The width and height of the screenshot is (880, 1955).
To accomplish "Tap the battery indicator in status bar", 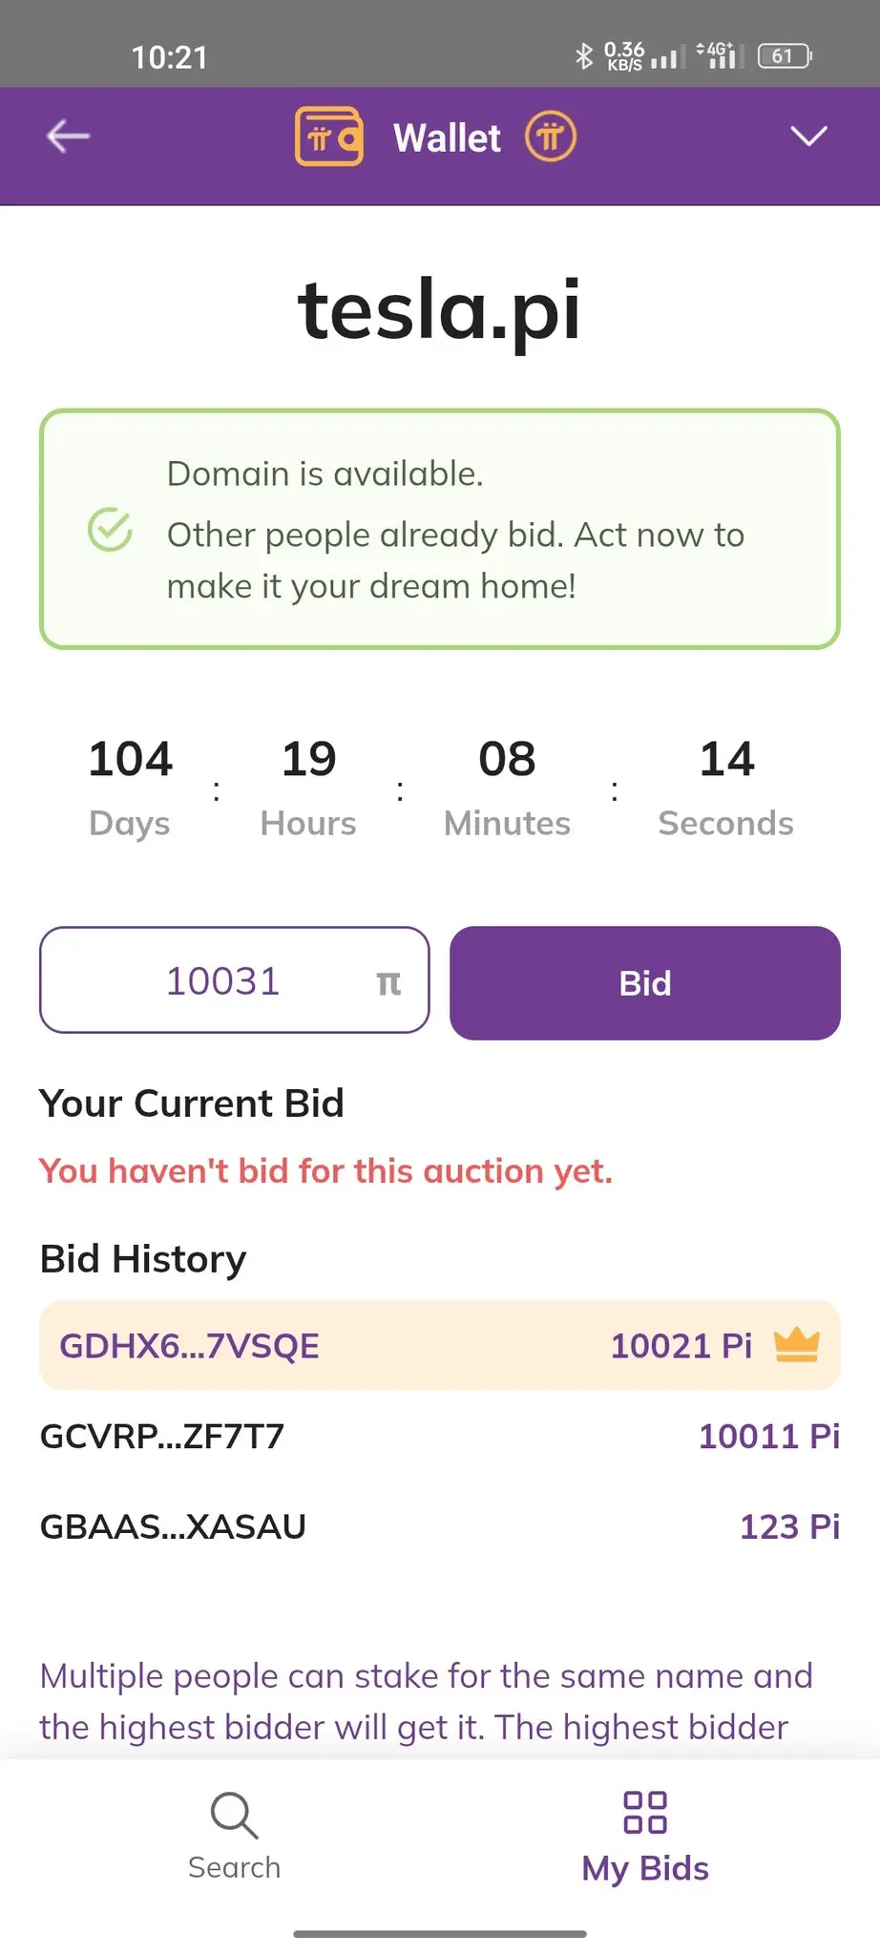I will click(785, 56).
